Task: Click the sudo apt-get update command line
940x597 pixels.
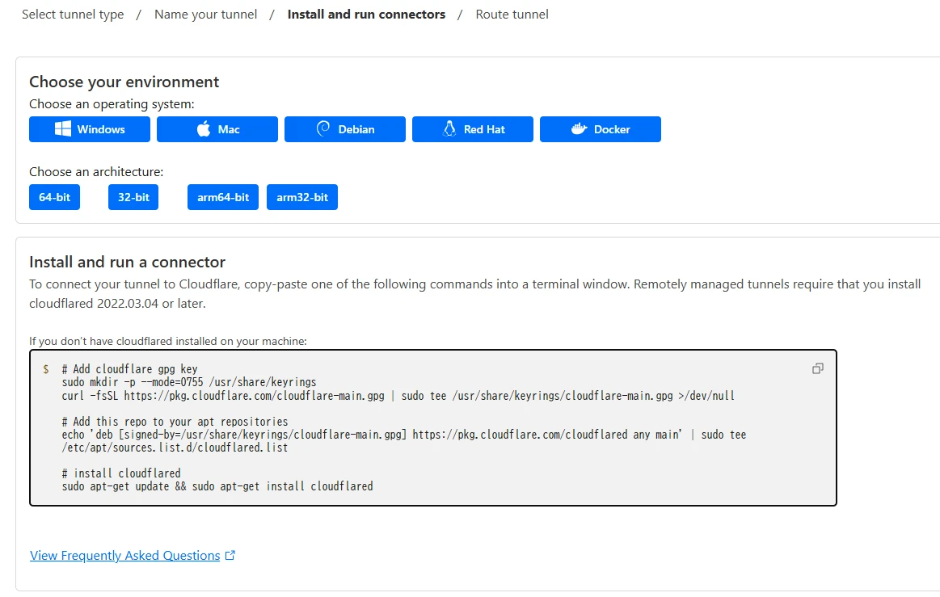Action: (217, 486)
